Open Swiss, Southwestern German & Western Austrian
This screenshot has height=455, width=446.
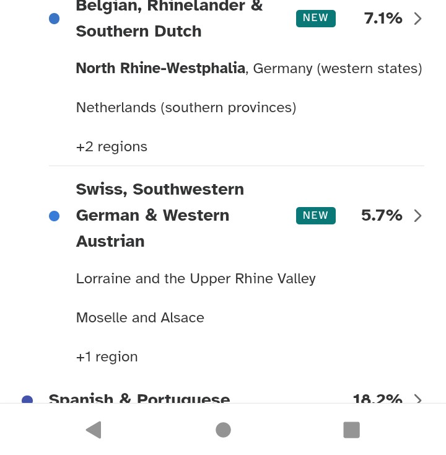click(x=160, y=215)
